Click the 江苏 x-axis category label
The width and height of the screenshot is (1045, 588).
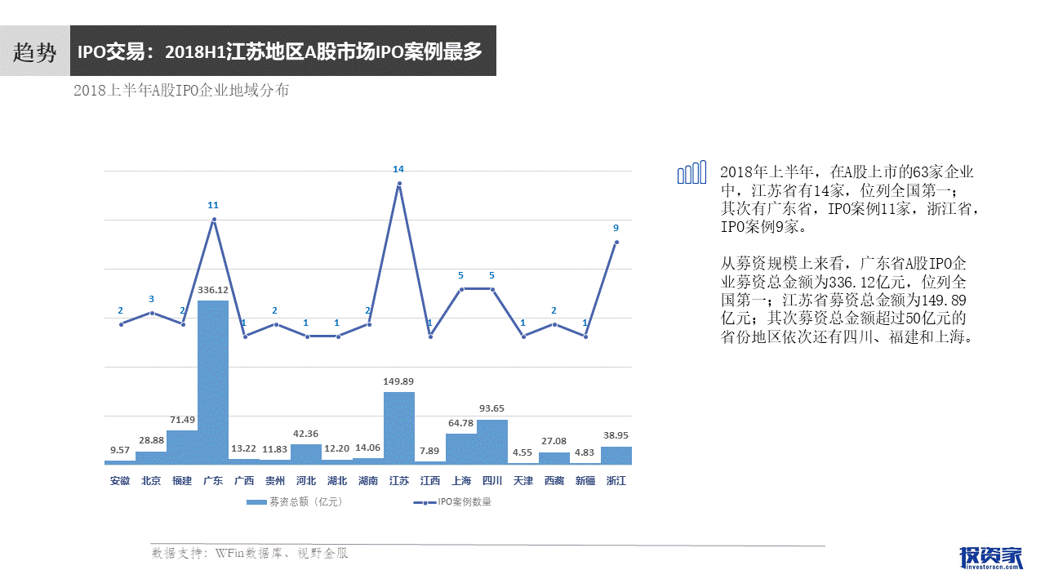(x=399, y=481)
